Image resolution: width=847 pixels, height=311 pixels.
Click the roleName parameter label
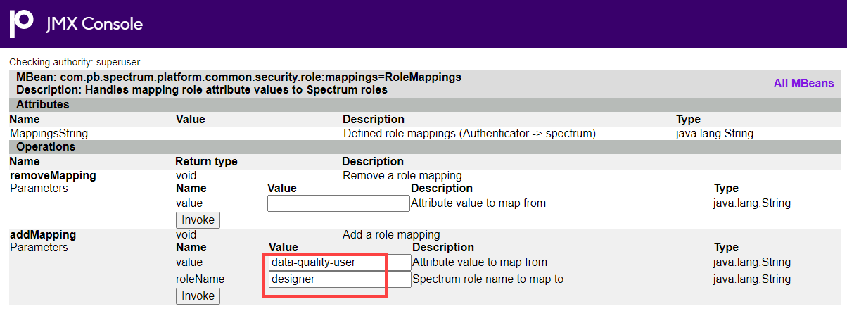[200, 279]
